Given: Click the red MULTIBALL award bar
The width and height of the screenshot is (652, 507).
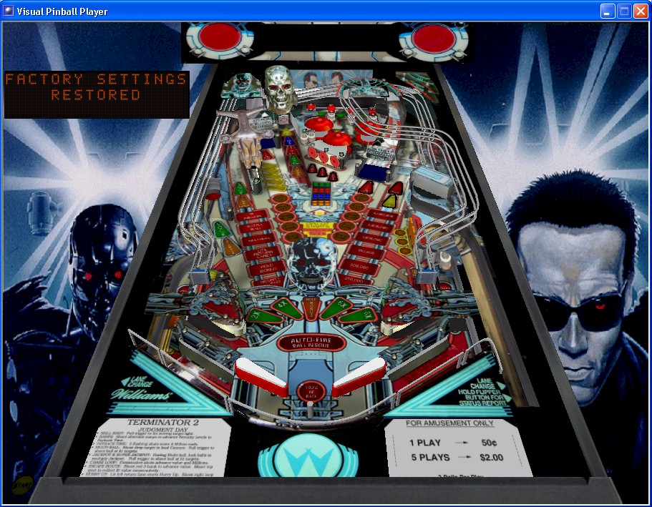Looking at the screenshot, I should point(258,240).
